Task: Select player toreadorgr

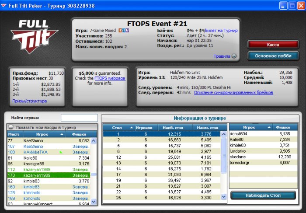Action: pos(264,163)
